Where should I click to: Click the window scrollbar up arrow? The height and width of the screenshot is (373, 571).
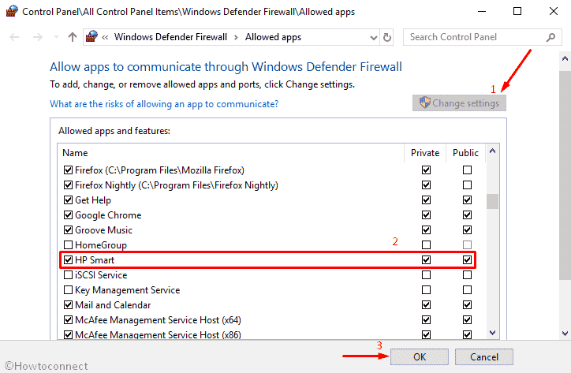[x=565, y=58]
